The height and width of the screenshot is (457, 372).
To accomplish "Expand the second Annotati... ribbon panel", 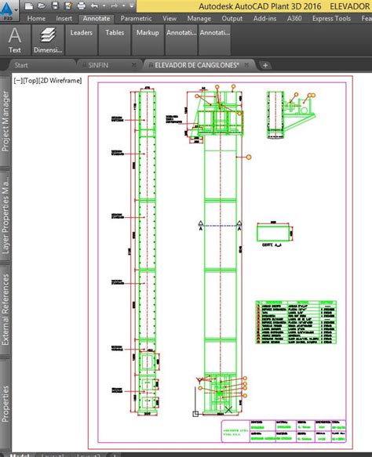I will click(215, 40).
